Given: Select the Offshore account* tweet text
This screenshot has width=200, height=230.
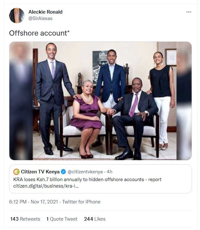Looking at the screenshot, I should point(39,33).
